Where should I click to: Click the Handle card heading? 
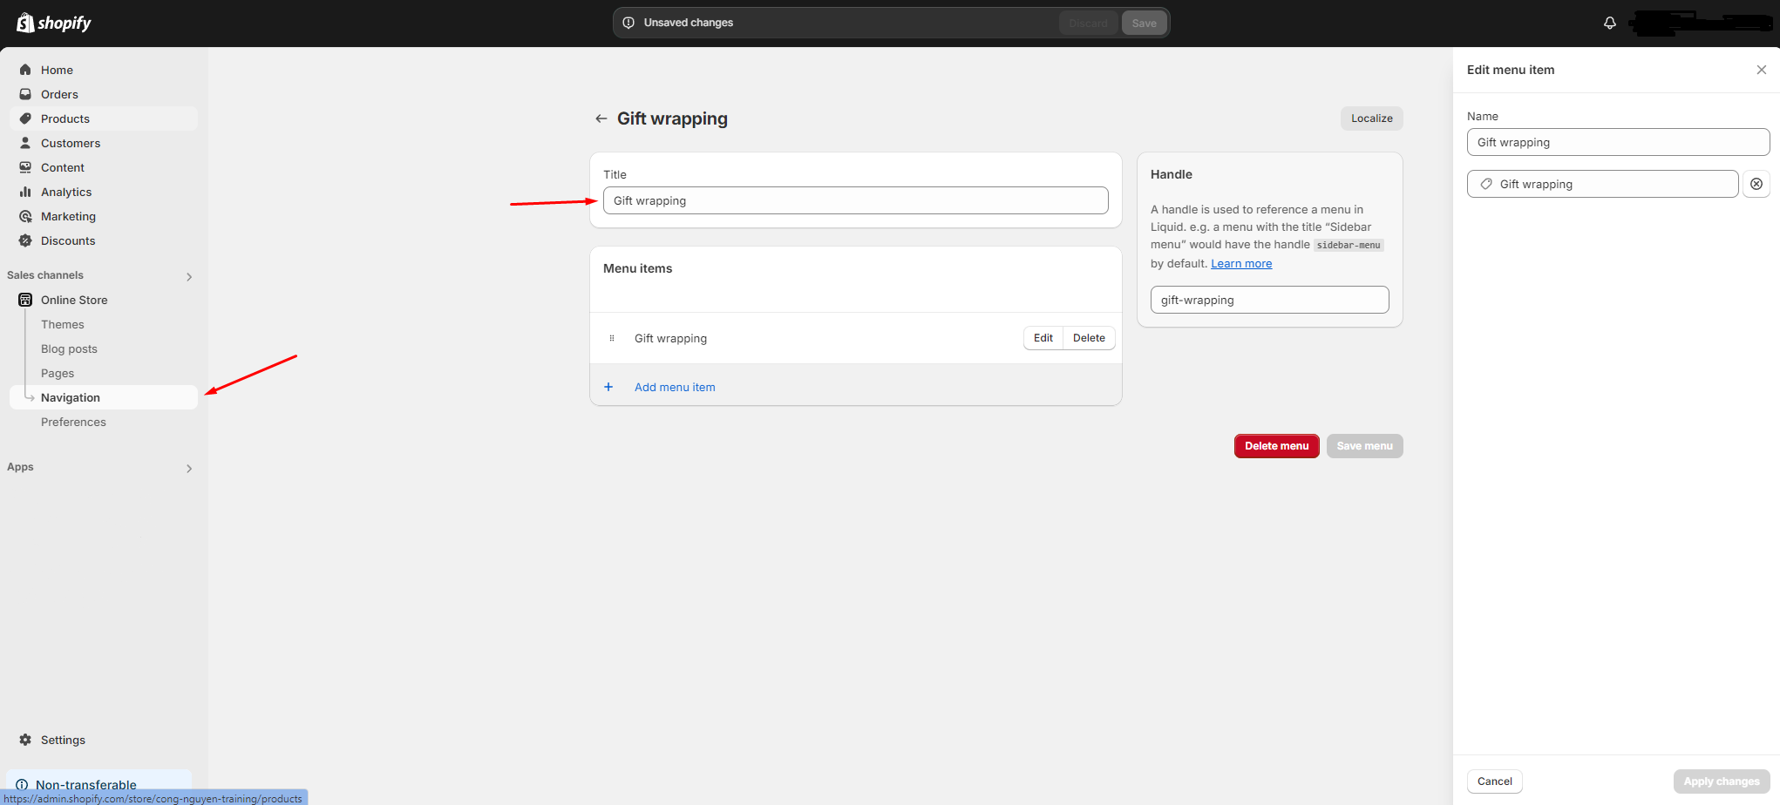(1171, 174)
